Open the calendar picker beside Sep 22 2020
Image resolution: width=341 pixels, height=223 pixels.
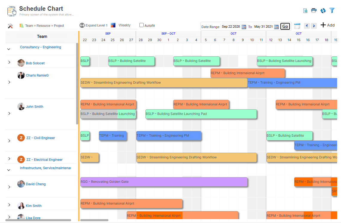245,26
